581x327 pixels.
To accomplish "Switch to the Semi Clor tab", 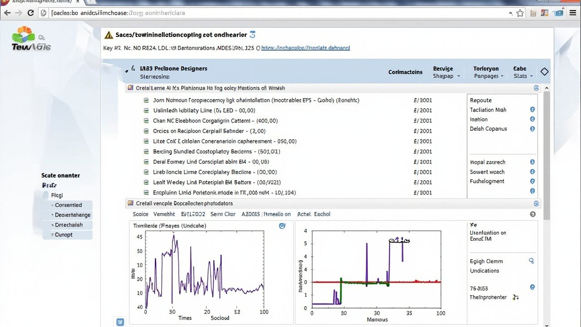I will (223, 214).
